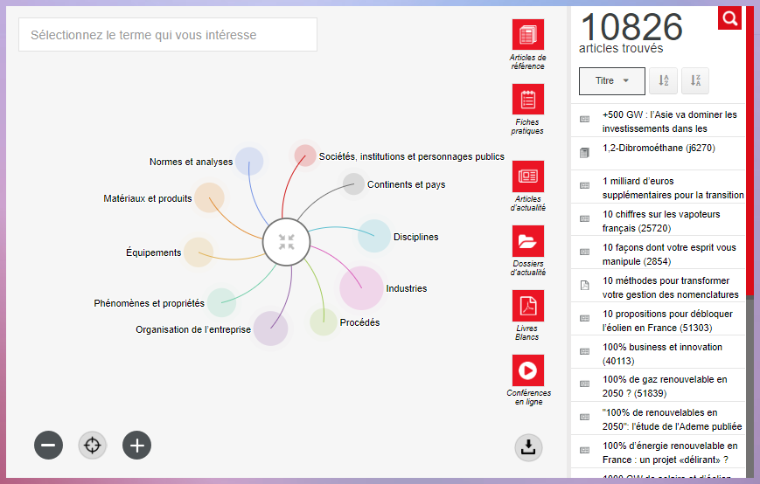This screenshot has width=760, height=484.
Task: Open 100% business et innovation article
Action: 662,353
